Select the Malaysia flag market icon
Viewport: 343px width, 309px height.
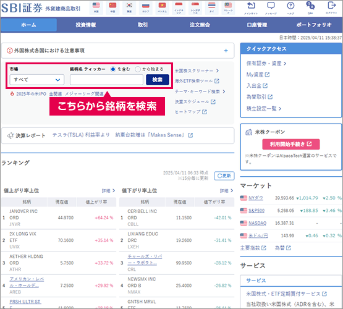pos(228,8)
